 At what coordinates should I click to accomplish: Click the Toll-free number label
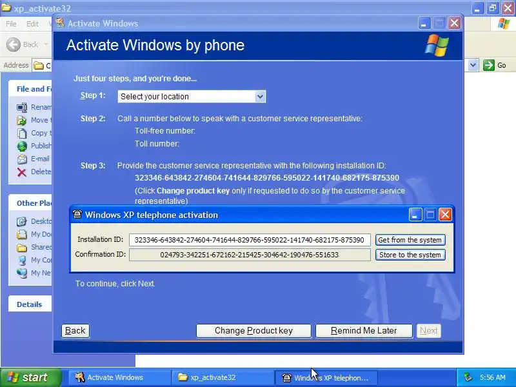(165, 131)
